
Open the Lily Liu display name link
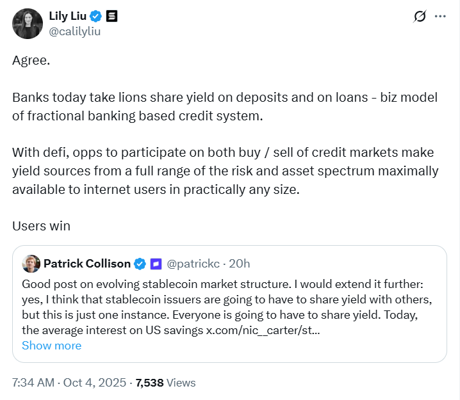point(67,16)
